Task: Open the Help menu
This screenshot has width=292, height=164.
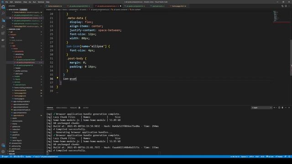Action: 47,2
